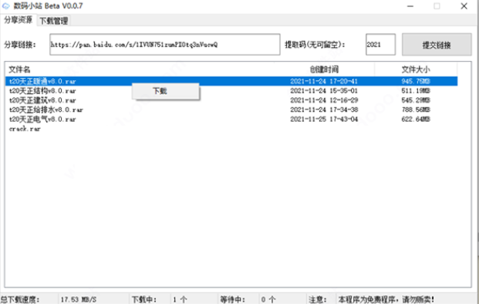Click file size 788.56MB
The image size is (479, 304).
pos(416,110)
